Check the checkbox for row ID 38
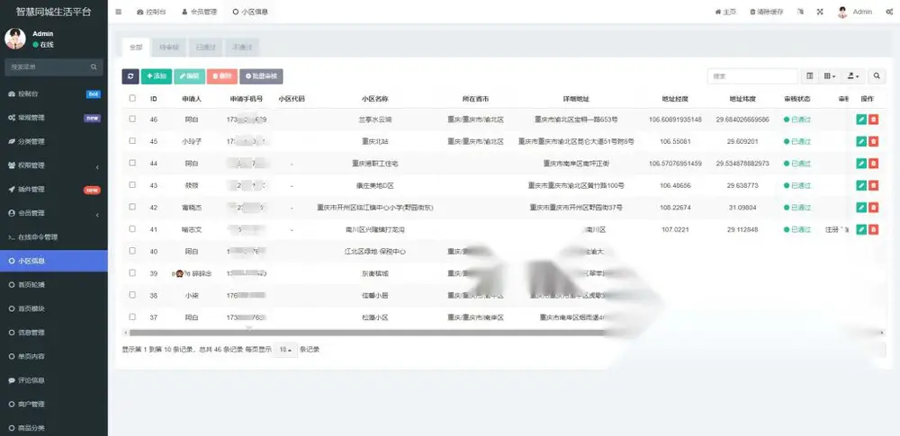The image size is (900, 436). pyautogui.click(x=132, y=295)
